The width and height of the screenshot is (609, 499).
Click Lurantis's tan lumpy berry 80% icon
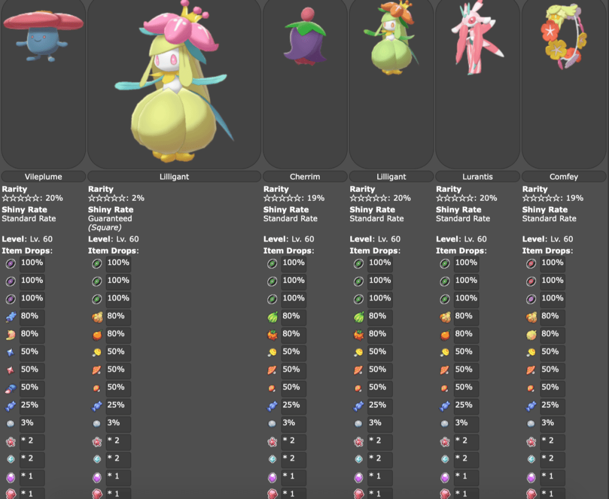pyautogui.click(x=445, y=317)
